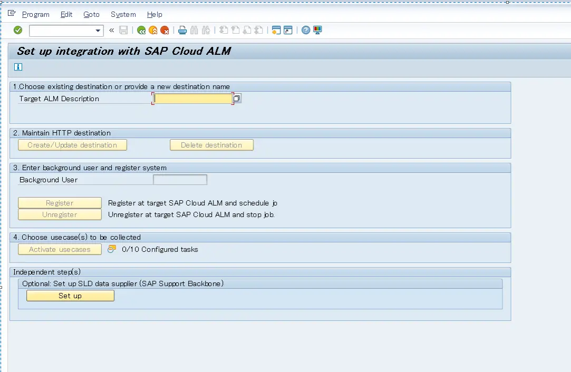Open the command field dropdown arrow

(98, 31)
